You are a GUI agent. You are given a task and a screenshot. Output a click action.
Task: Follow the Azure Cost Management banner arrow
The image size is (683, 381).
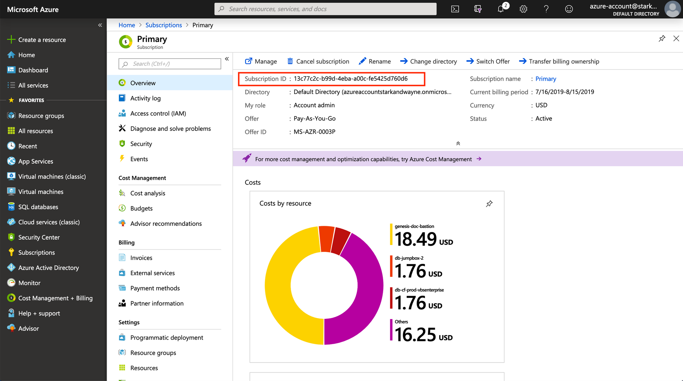tap(479, 159)
